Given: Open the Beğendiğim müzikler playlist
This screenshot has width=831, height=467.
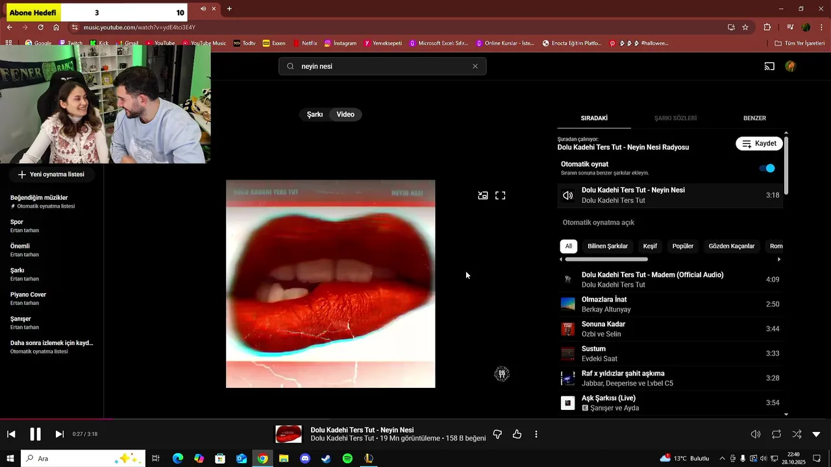Looking at the screenshot, I should 52,202.
